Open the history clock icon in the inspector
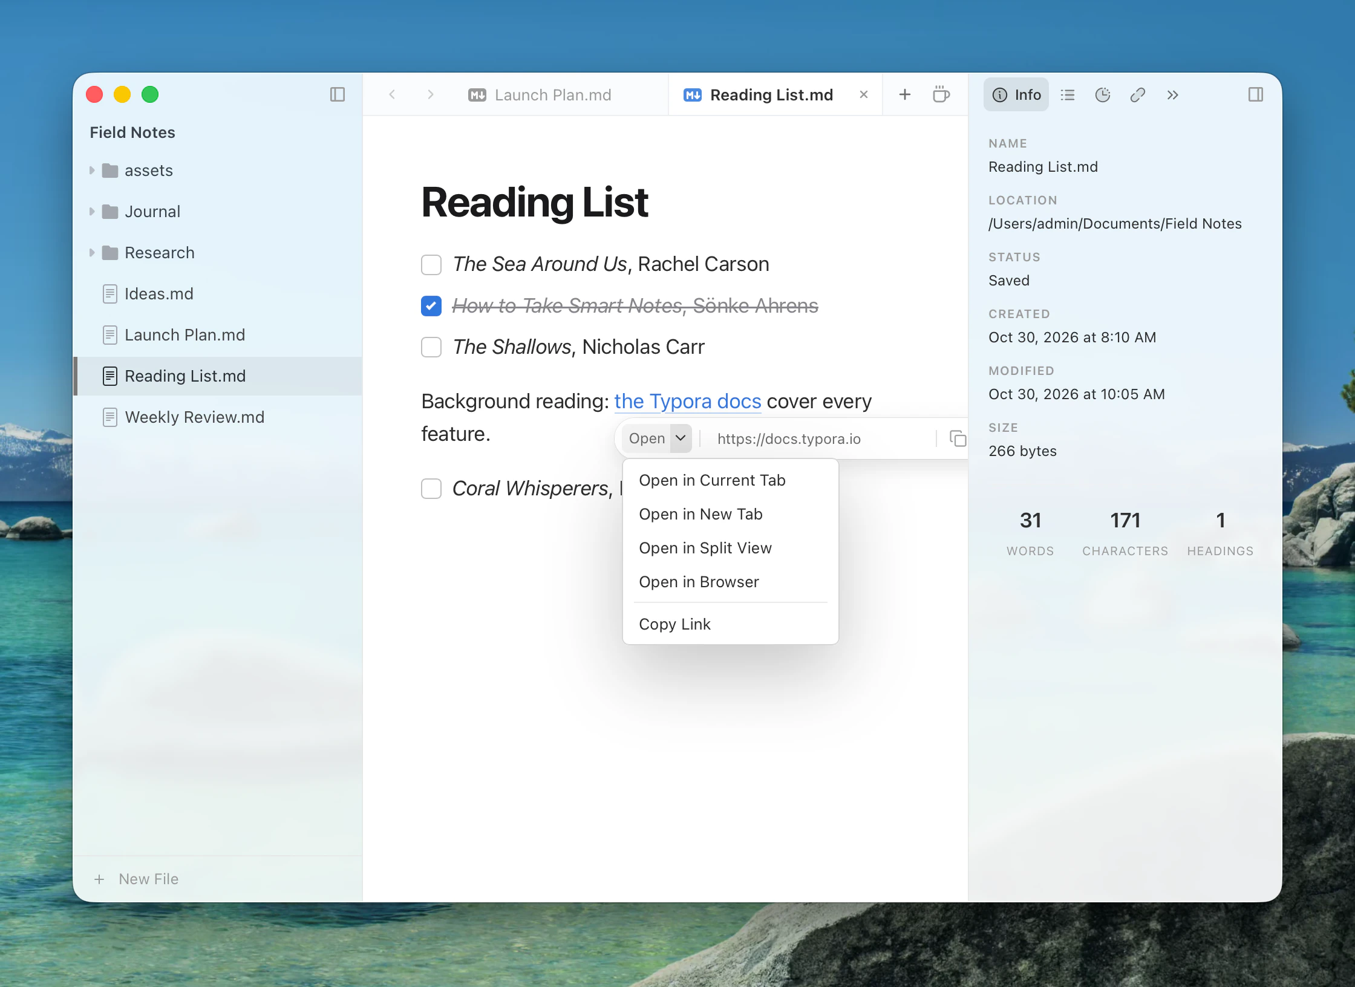The image size is (1355, 987). coord(1103,95)
